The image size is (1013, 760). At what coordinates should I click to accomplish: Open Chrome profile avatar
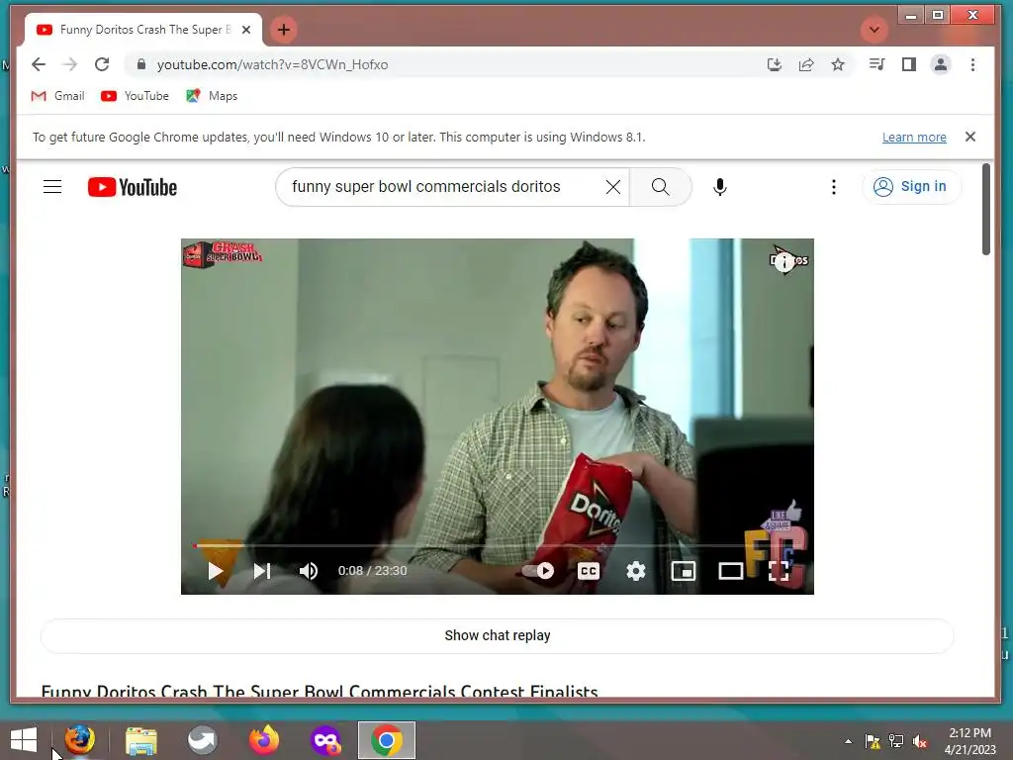tap(941, 64)
